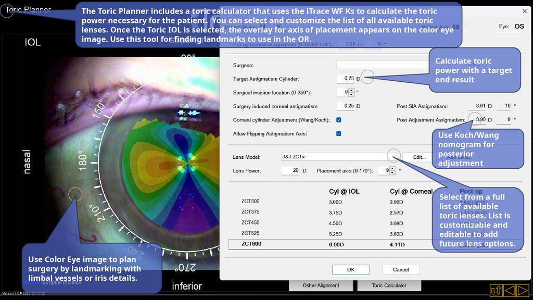Screen dimensions: 533x300
Task: Go to previous slide with left triangle
Action: click(x=509, y=291)
